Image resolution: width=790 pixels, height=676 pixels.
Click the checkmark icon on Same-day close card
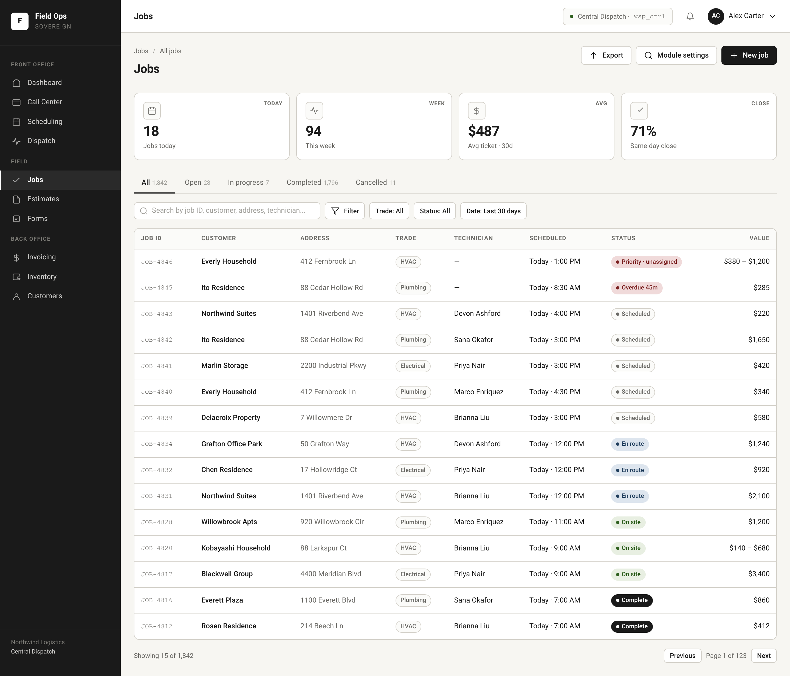(x=639, y=111)
